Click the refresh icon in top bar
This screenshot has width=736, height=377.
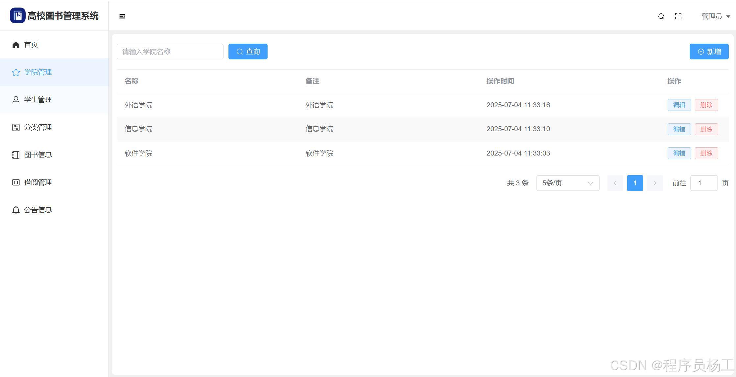pos(661,16)
